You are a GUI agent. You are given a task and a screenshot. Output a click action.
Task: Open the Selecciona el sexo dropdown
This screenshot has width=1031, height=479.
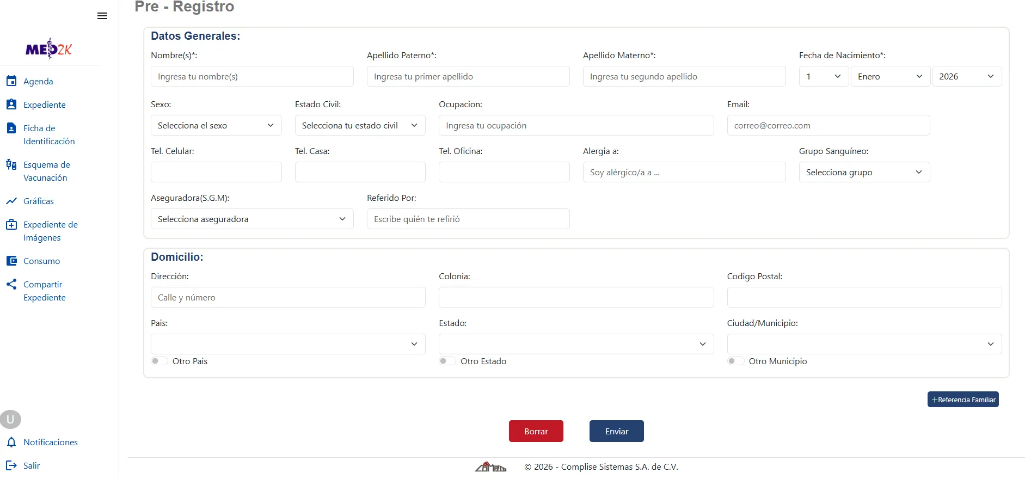pyautogui.click(x=216, y=125)
